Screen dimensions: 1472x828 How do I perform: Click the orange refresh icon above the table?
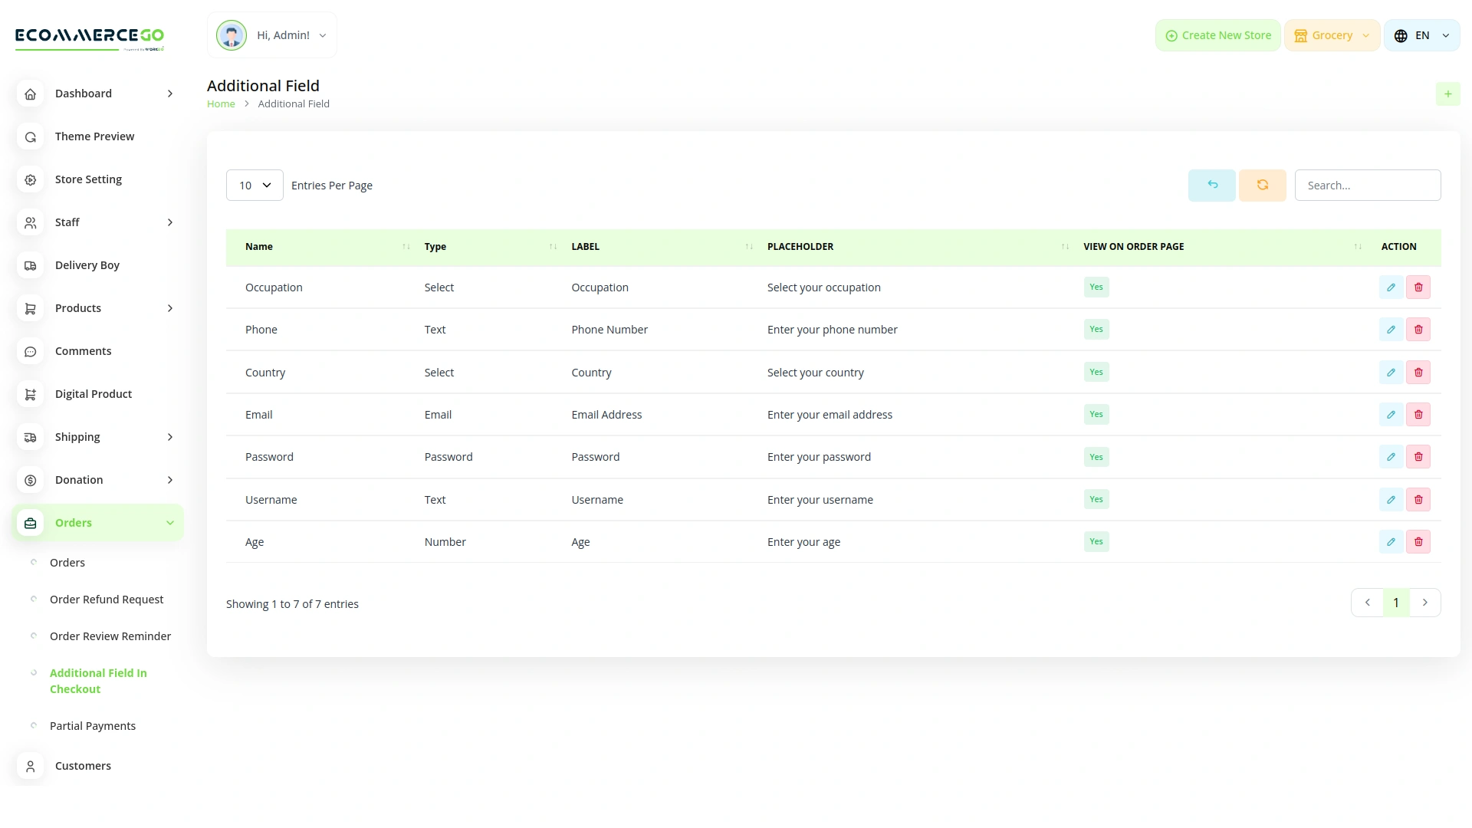[x=1262, y=185]
